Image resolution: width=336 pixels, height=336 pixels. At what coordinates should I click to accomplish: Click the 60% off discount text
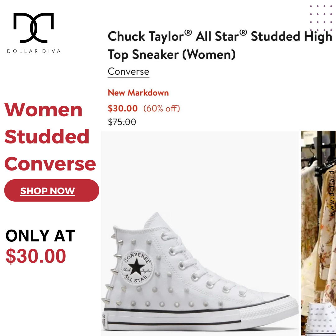[161, 109]
